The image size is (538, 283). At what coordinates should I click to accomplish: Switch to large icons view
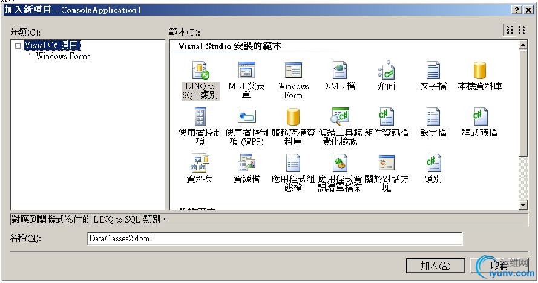pos(510,30)
